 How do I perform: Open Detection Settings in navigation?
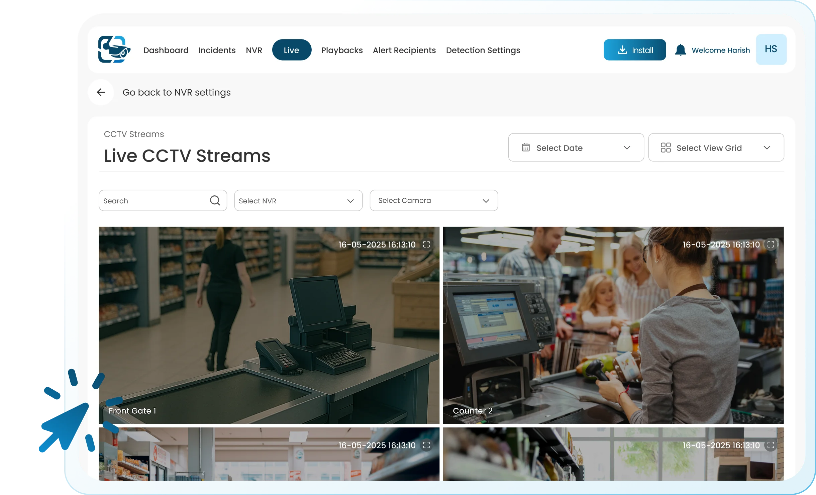coord(483,50)
